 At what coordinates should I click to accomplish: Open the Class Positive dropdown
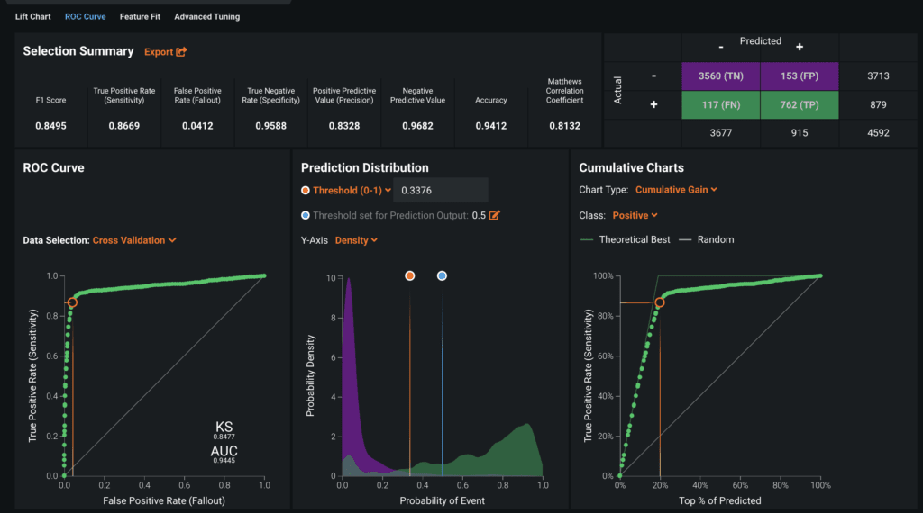[x=635, y=216]
